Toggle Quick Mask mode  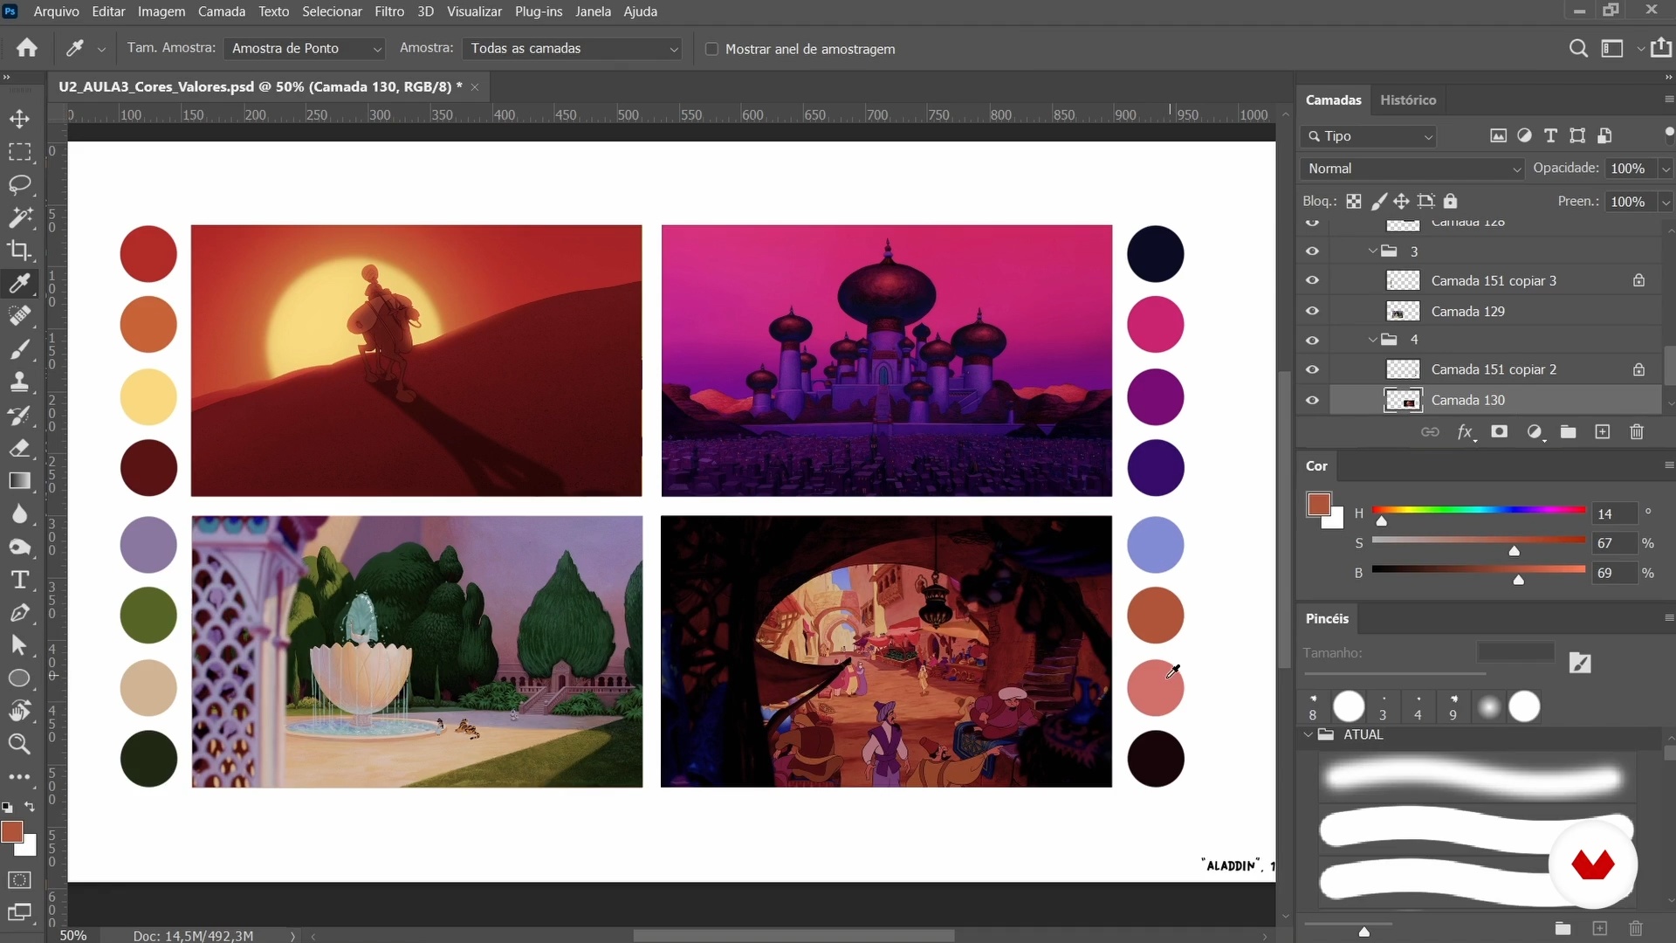coord(19,880)
